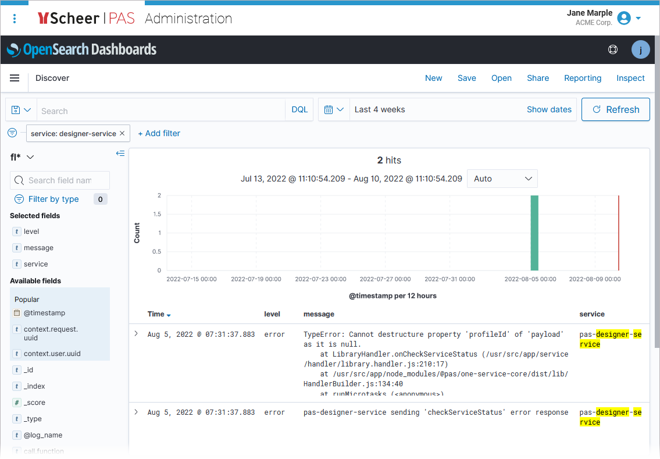The width and height of the screenshot is (660, 459).
Task: Collapse the fields sidebar panel
Action: (x=120, y=154)
